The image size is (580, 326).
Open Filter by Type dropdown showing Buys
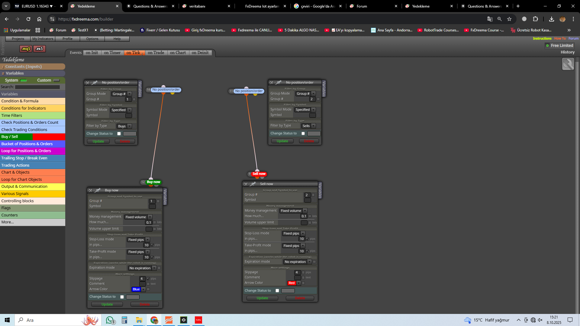[x=124, y=126]
